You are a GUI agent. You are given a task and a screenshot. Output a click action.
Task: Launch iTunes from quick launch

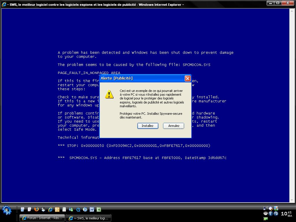(85, 210)
